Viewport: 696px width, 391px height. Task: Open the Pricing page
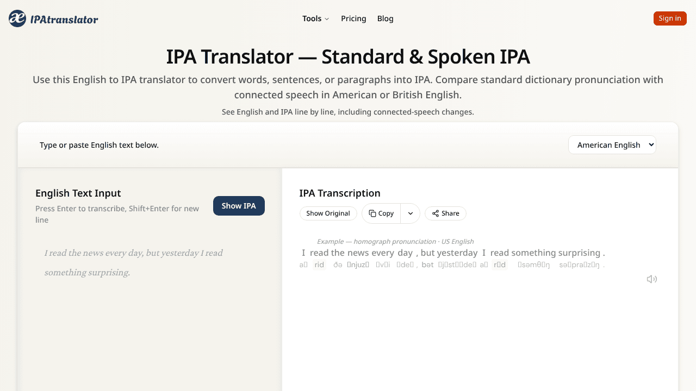tap(353, 18)
